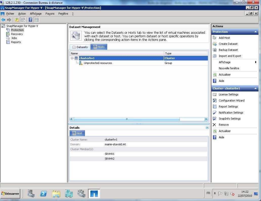
Task: Collapse the Cluster- clusterhv1 actions section
Action: coord(255,88)
